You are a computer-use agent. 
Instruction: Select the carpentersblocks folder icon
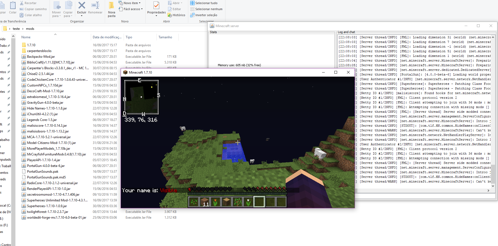coord(24,51)
